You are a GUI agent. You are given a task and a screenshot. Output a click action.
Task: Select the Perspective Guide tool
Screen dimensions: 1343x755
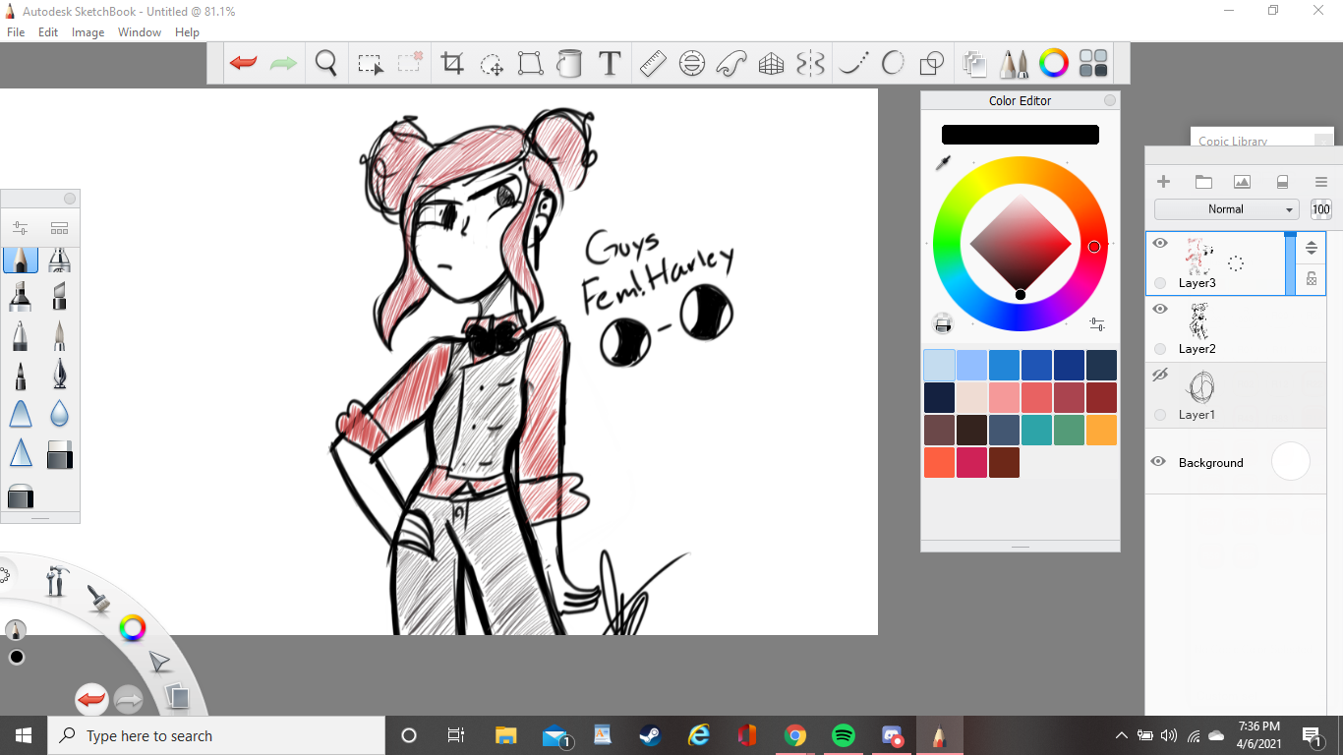[772, 64]
